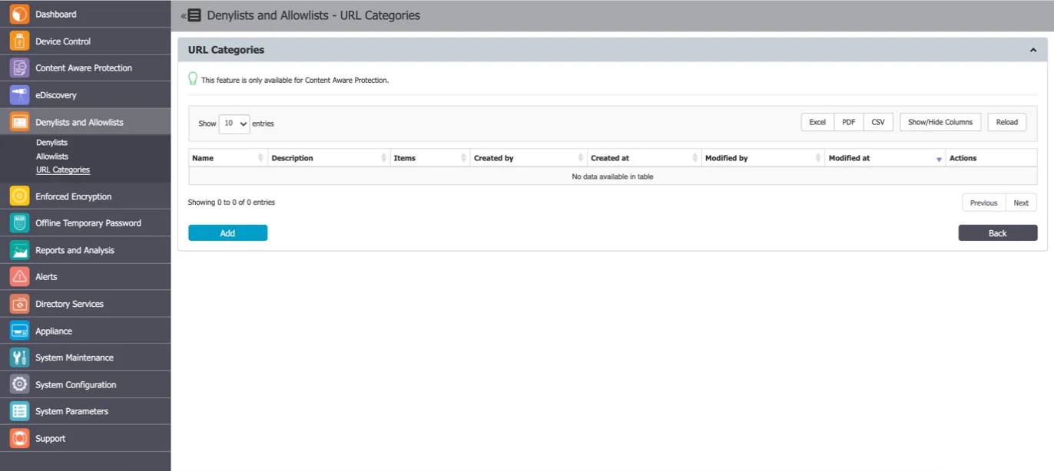
Task: Export table as PDF
Action: point(849,122)
